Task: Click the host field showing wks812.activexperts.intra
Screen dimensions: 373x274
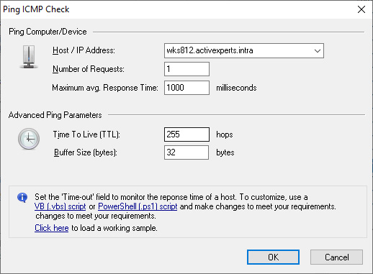Action: pos(244,51)
